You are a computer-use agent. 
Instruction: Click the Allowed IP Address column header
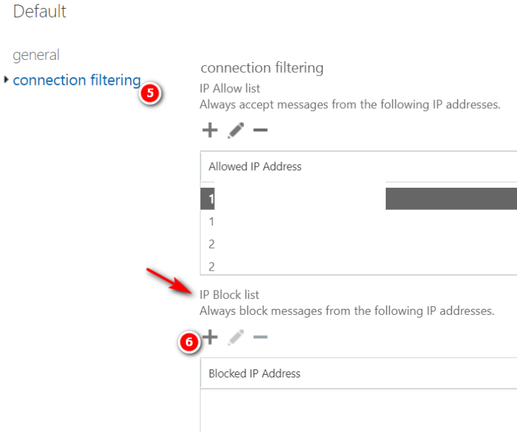pyautogui.click(x=255, y=166)
